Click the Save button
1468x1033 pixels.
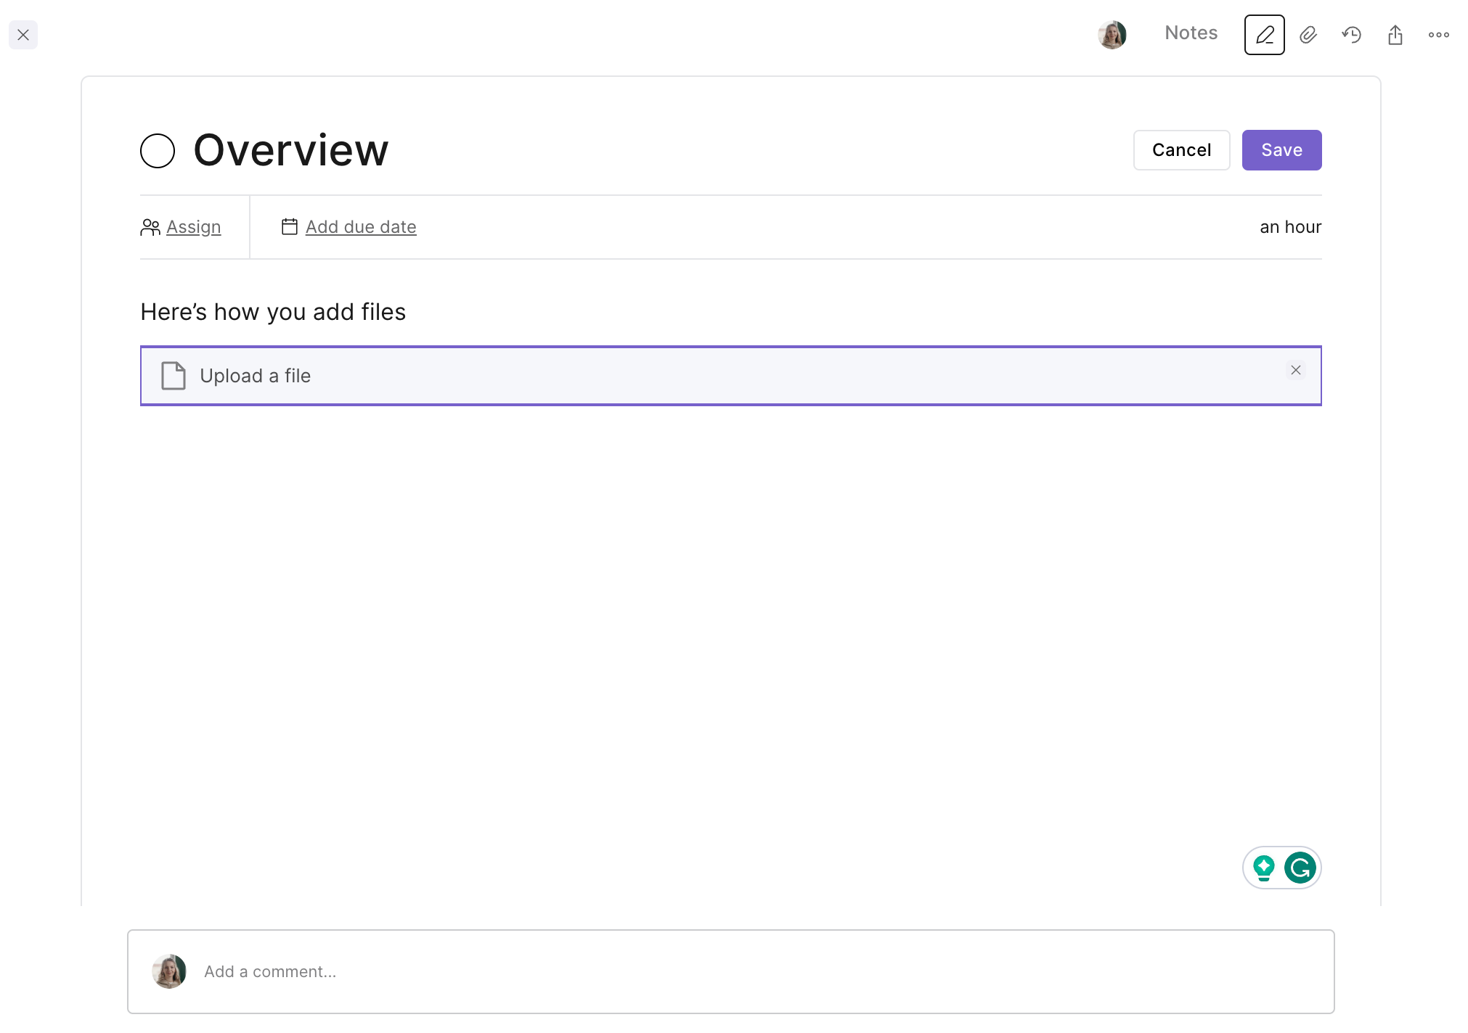pos(1281,150)
